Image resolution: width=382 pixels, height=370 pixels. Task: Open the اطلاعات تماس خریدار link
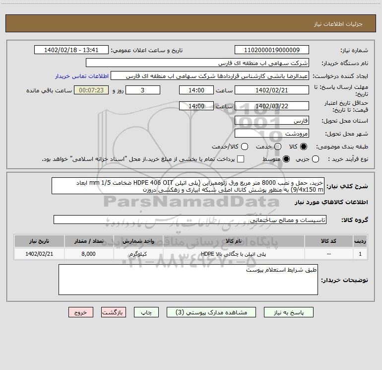point(82,76)
